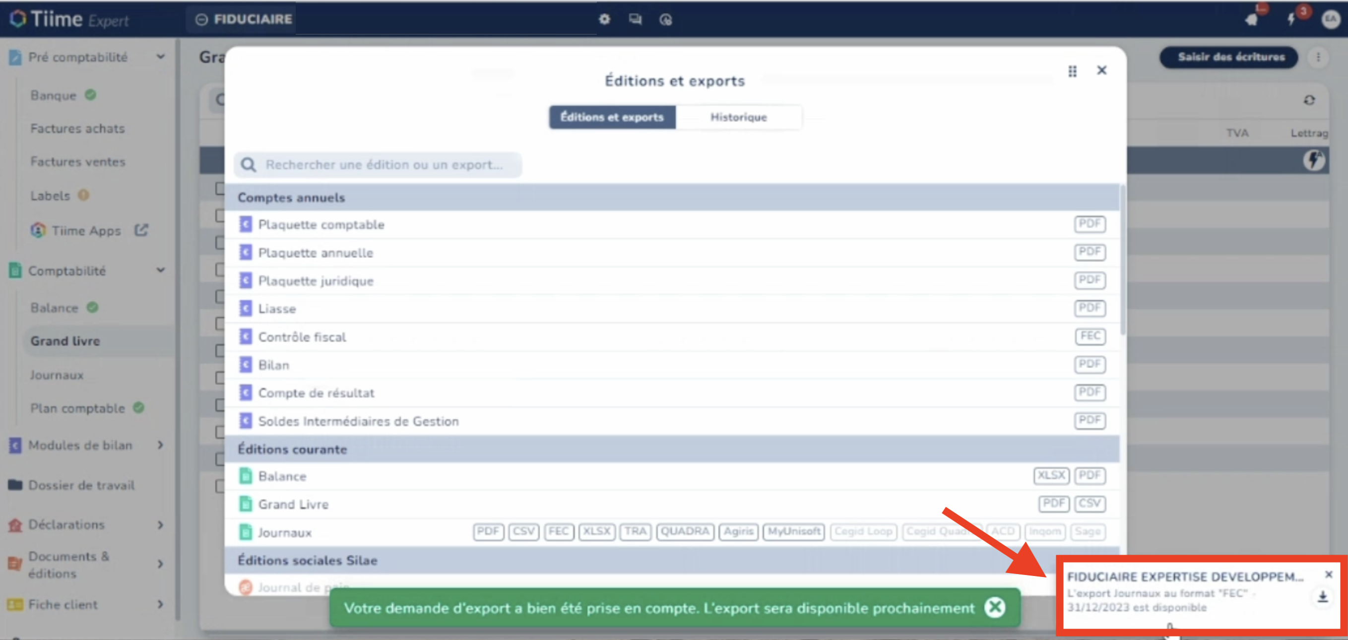
Task: Open Tiime Apps external link icon
Action: 141,230
